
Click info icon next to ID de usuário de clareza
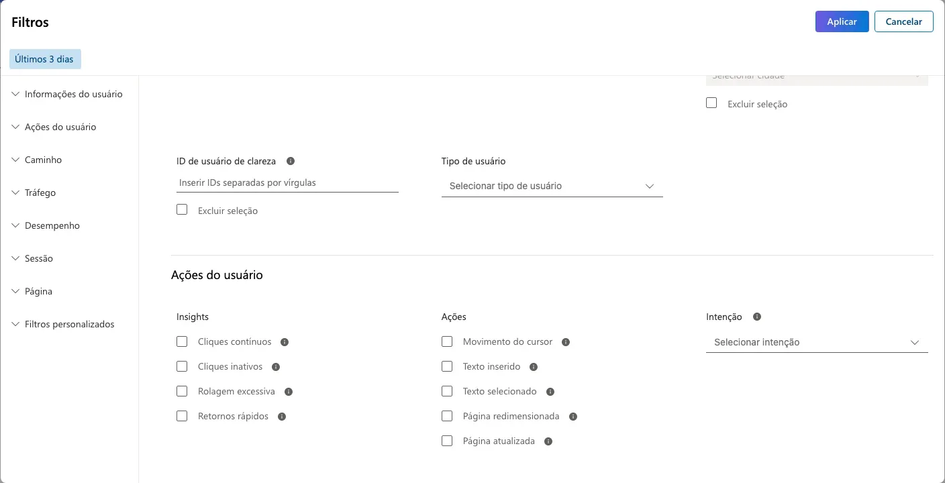(x=291, y=161)
